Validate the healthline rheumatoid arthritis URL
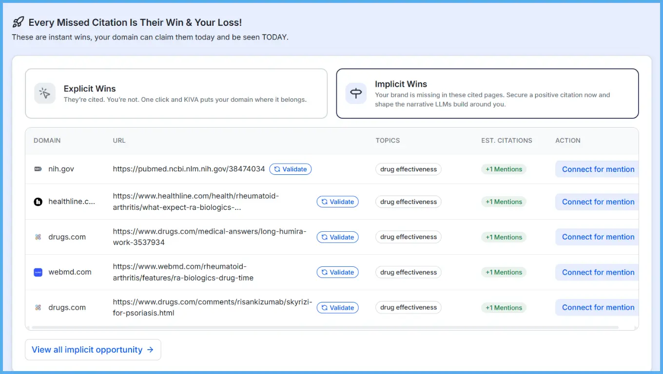Viewport: 663px width, 374px height. tap(337, 202)
